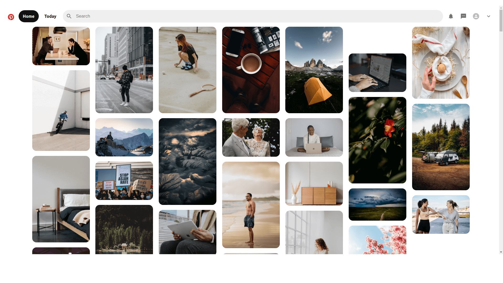
Task: Select mountain landscape camping tent photo
Action: (x=314, y=70)
